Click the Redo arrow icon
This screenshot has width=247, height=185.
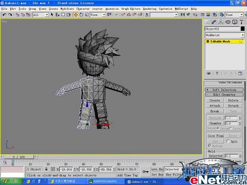coord(10,15)
